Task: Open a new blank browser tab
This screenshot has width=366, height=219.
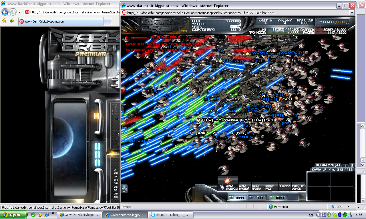Action: (x=108, y=22)
